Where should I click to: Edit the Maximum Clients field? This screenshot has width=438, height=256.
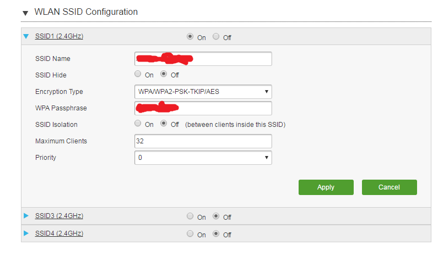point(203,141)
